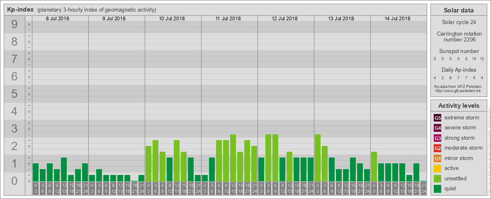This screenshot has height=199, width=491.
Task: Click the G1 minor storm legend icon
Action: tap(438, 158)
